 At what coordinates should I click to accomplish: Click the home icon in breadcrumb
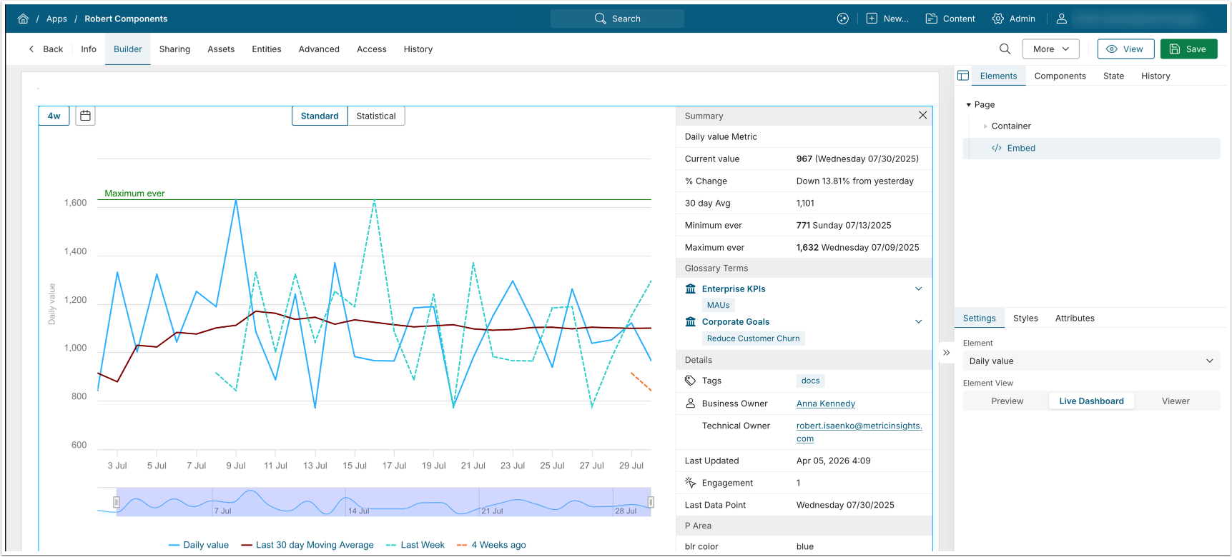[23, 19]
